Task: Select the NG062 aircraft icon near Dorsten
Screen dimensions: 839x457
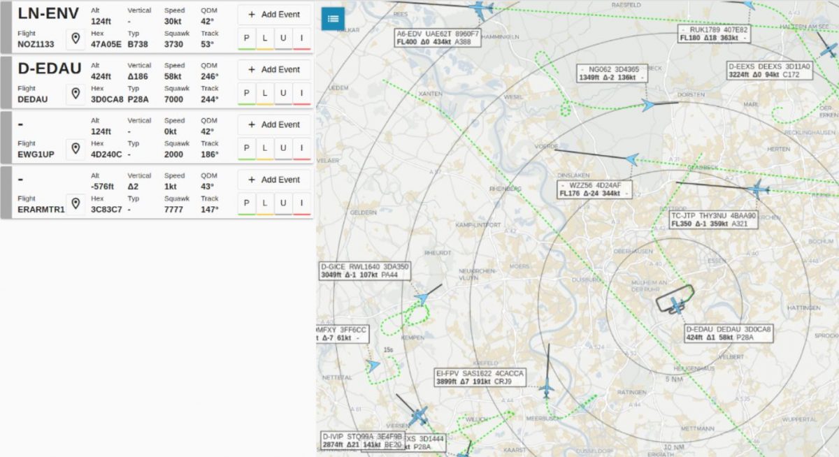Action: point(648,106)
